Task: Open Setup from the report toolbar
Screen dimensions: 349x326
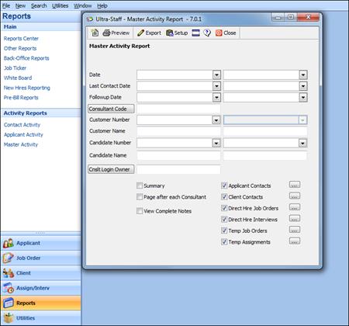Action: point(177,33)
